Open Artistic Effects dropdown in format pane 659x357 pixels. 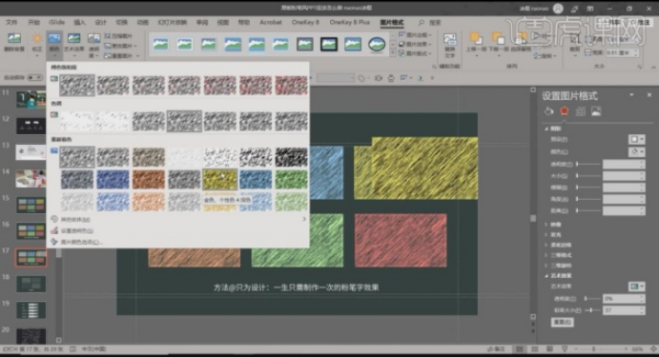pyautogui.click(x=637, y=287)
